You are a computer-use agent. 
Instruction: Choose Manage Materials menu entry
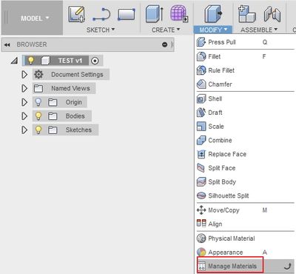coord(246,266)
